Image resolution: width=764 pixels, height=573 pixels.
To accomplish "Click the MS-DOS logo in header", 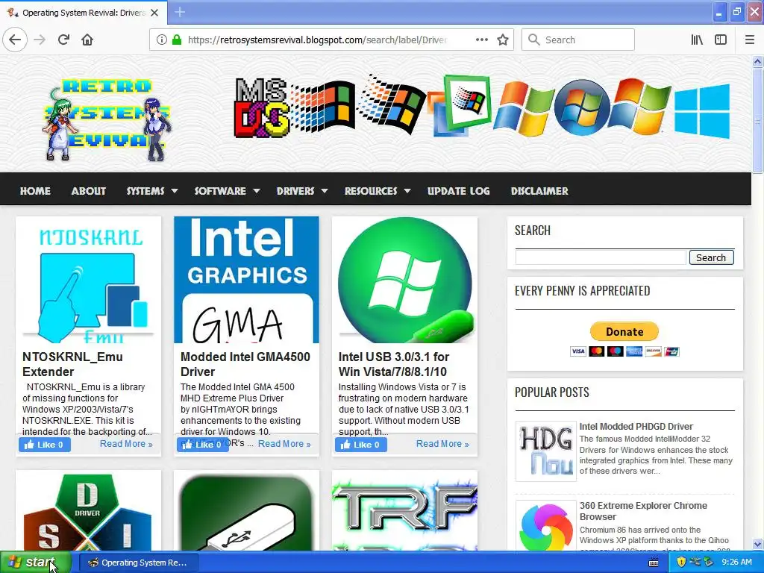I will click(x=262, y=107).
